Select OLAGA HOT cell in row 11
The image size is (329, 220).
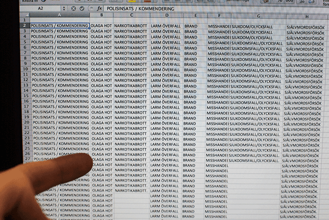pyautogui.click(x=102, y=75)
